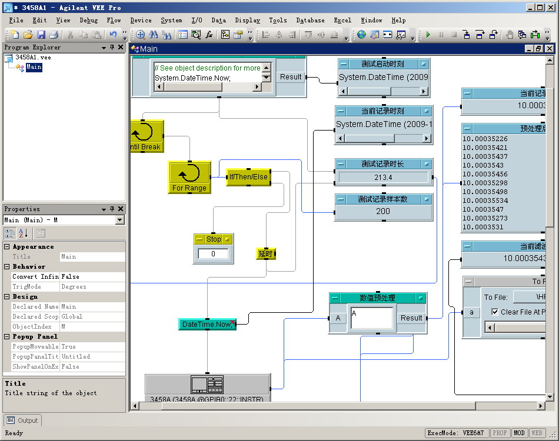Screen dimensions: 559x441
Task: Toggle the Clear File At checkbox
Action: point(495,312)
